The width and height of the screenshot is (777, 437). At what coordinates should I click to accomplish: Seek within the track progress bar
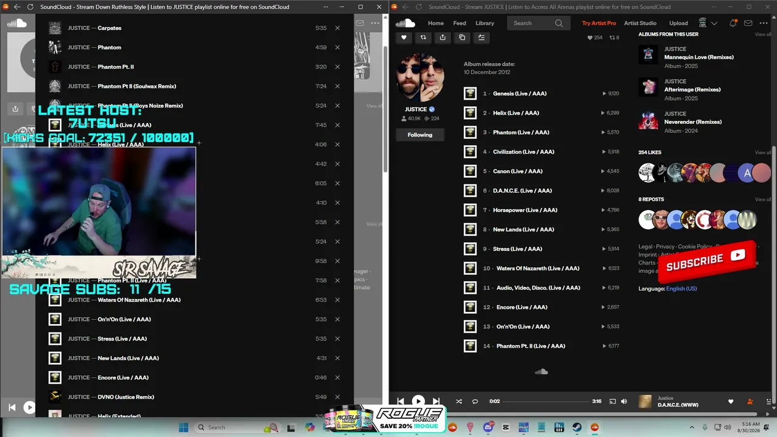pos(546,401)
